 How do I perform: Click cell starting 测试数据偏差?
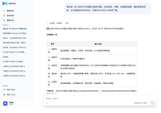(98, 83)
